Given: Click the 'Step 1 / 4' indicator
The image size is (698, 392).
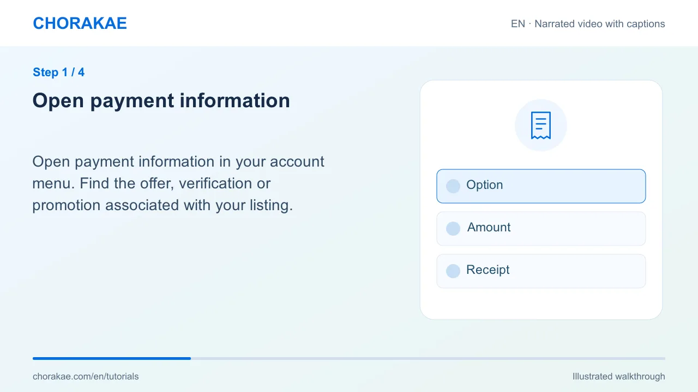Looking at the screenshot, I should click(58, 72).
